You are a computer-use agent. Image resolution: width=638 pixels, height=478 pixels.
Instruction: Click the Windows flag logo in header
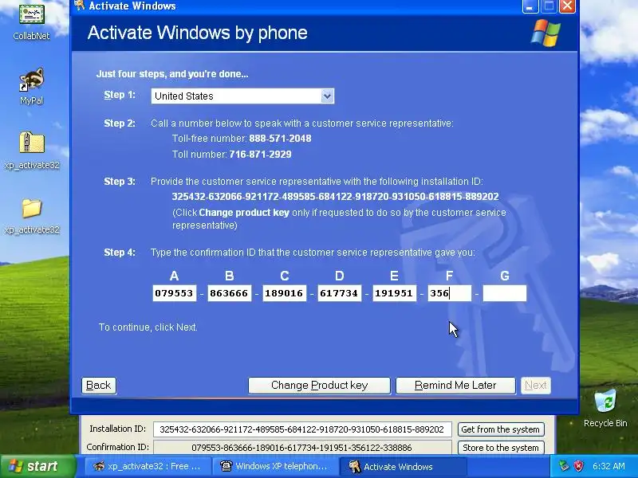[x=545, y=33]
